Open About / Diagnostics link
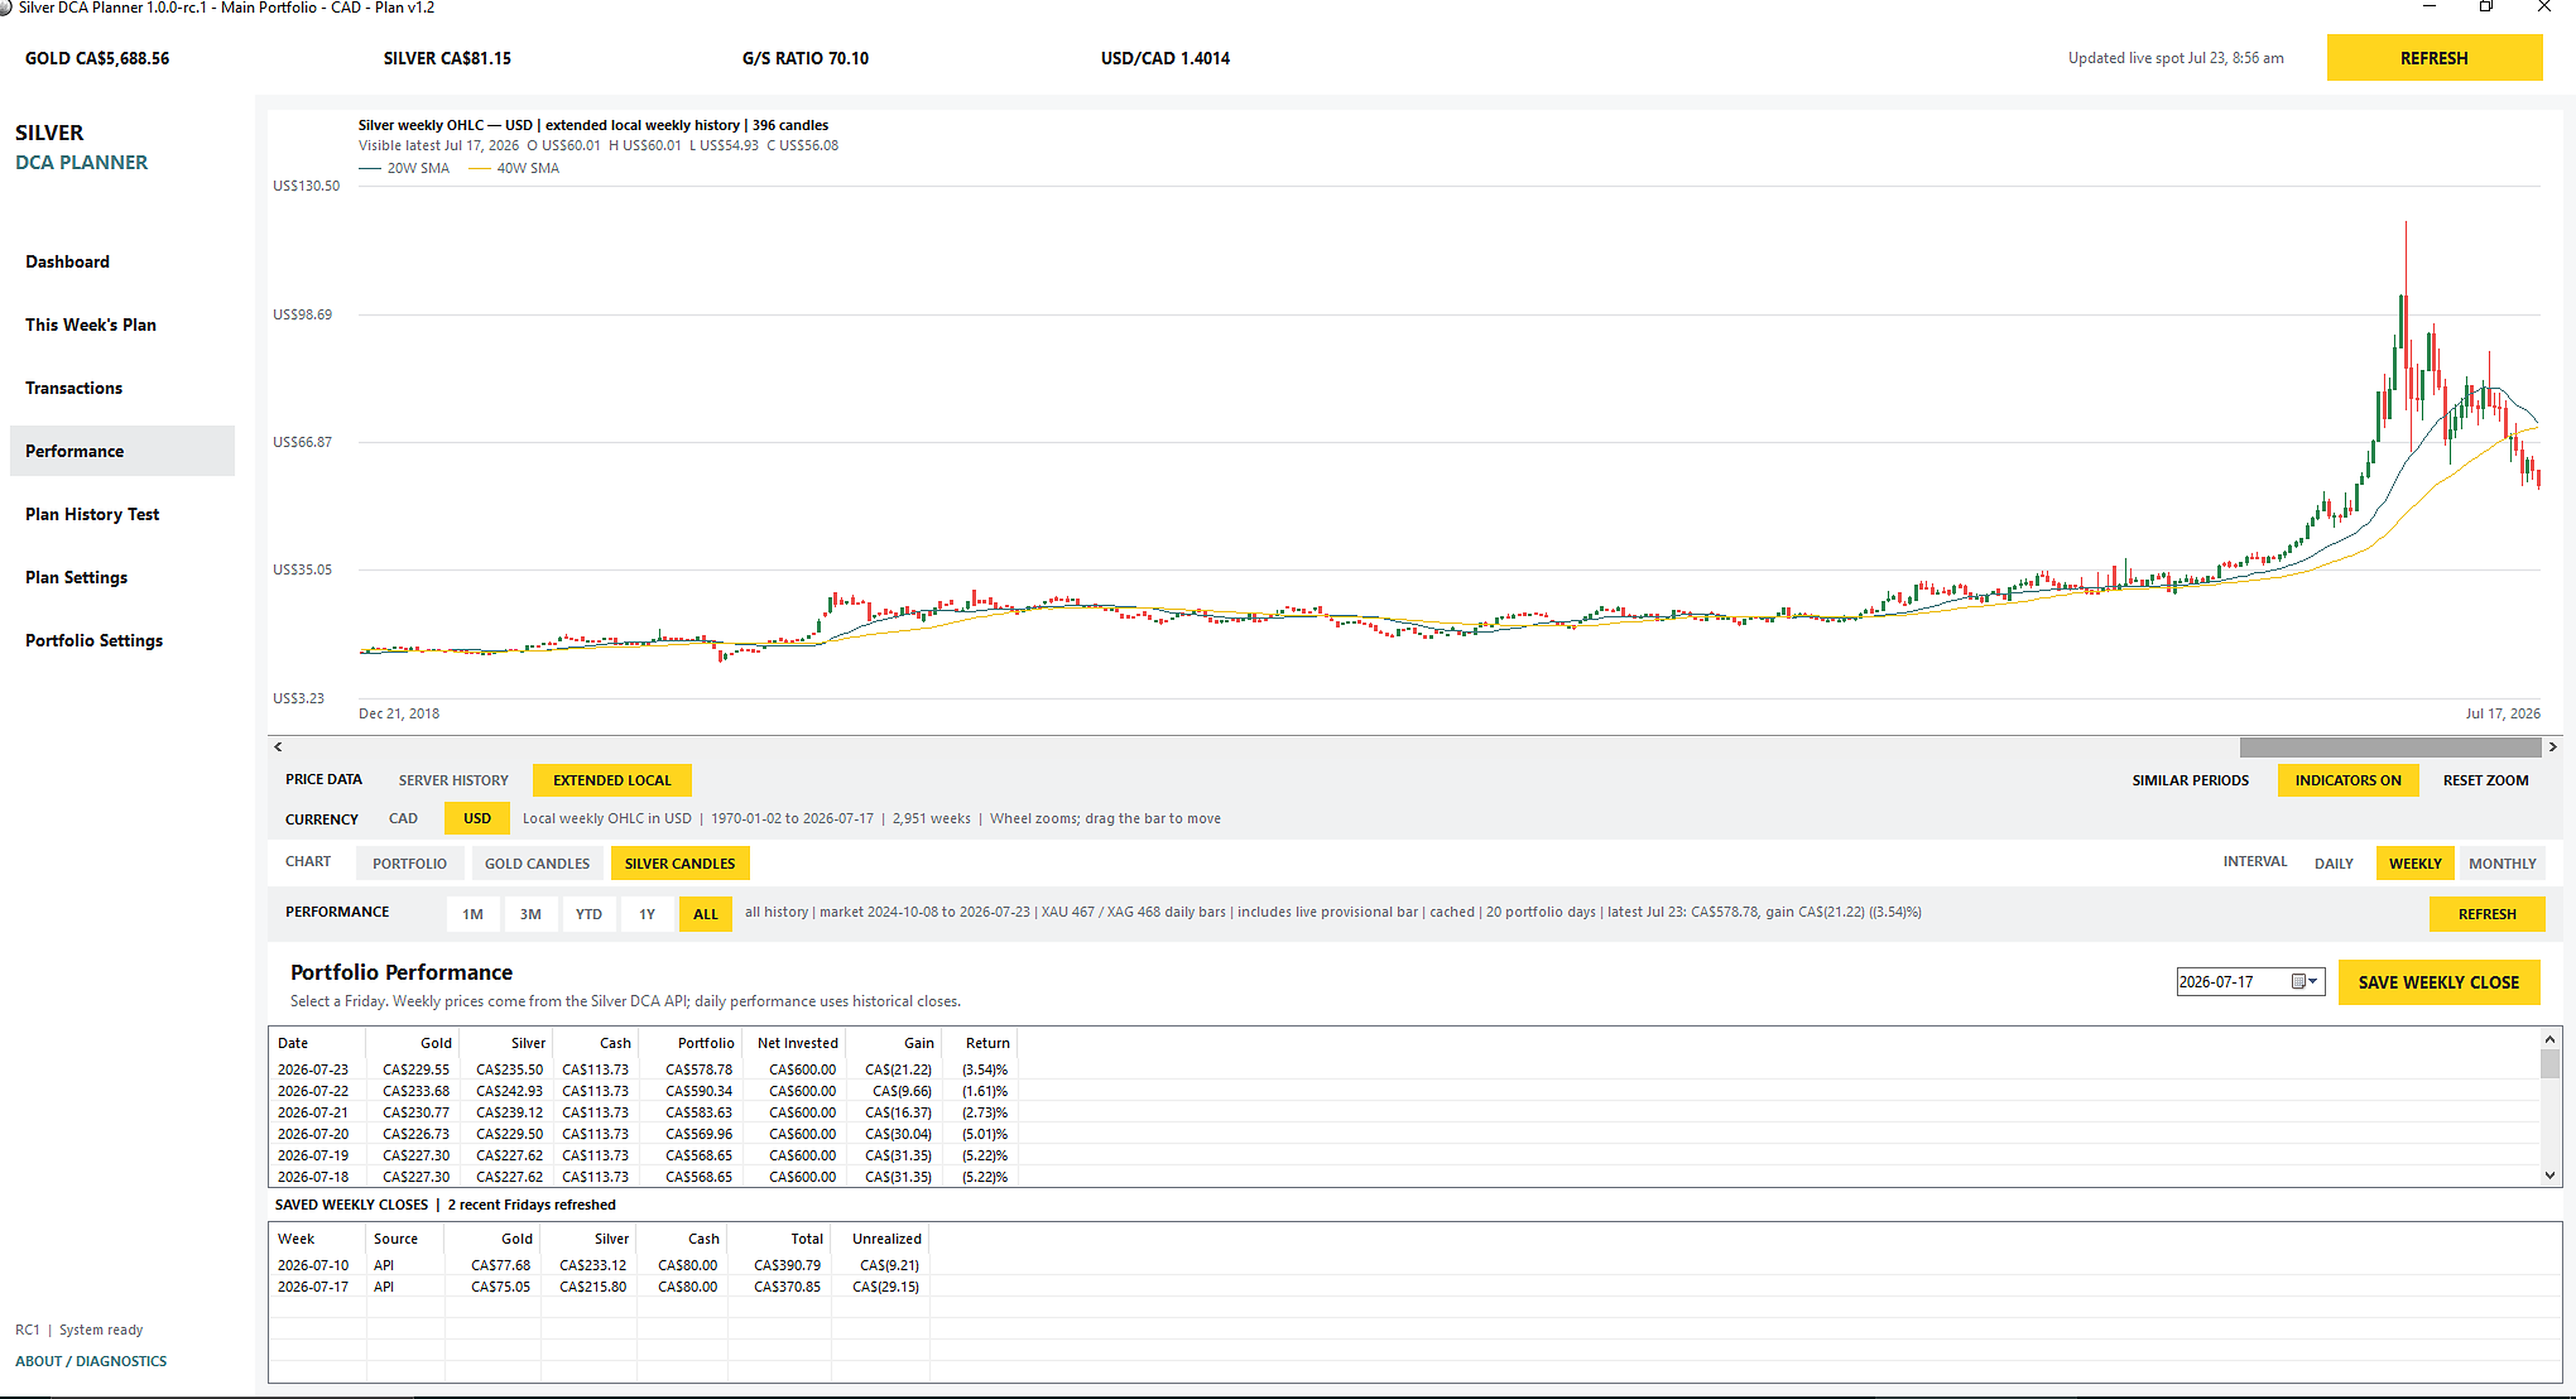This screenshot has height=1399, width=2576. (x=91, y=1360)
